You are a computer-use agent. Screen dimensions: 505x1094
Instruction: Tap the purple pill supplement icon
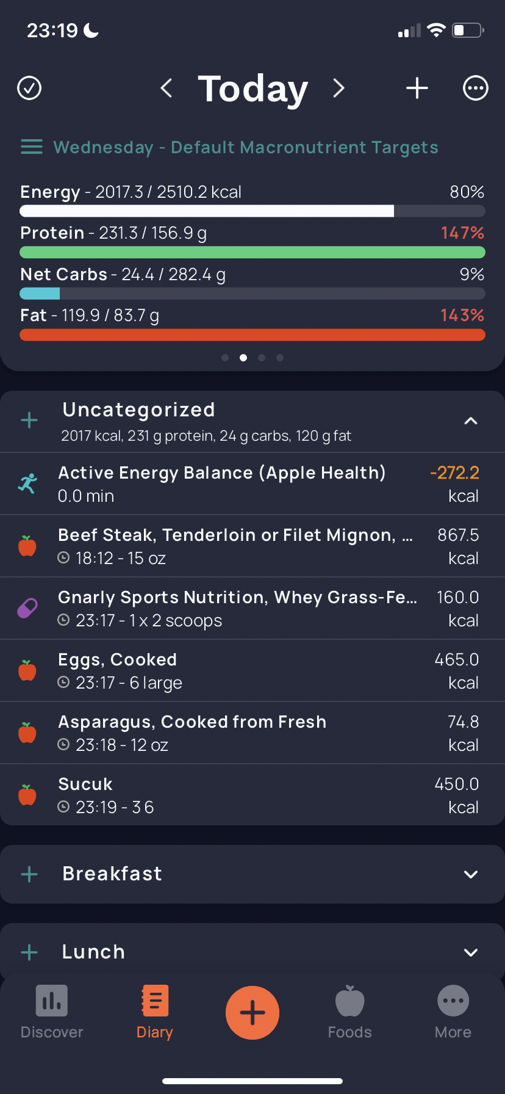click(x=27, y=608)
